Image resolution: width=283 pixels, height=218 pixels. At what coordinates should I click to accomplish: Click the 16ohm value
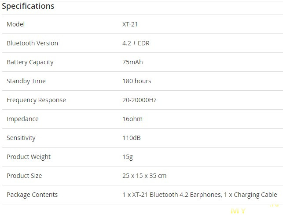click(x=132, y=119)
